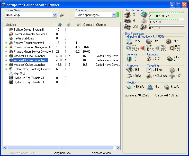Open Projected effects

tap(101, 153)
